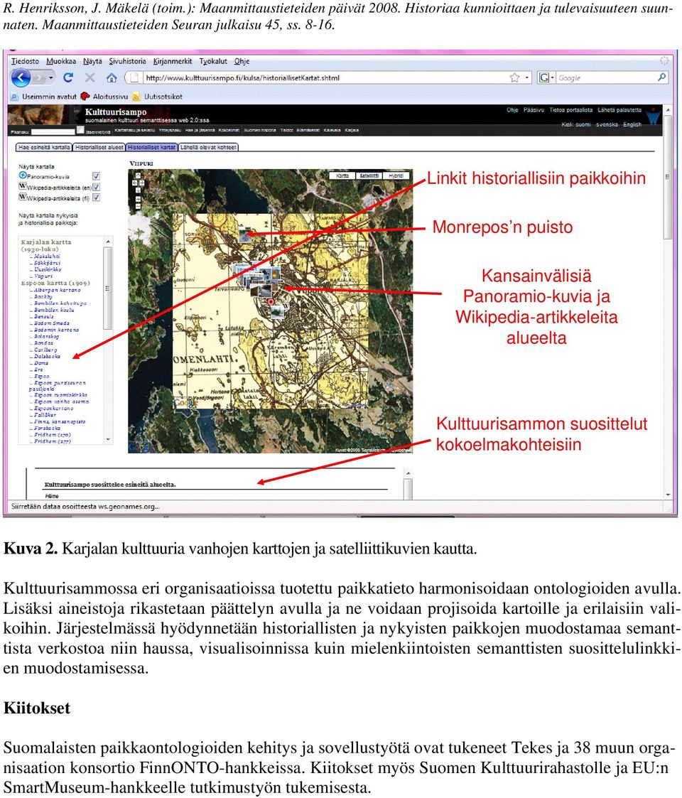
Task: Open the Bodom Smeds place link
Action: click(x=51, y=323)
